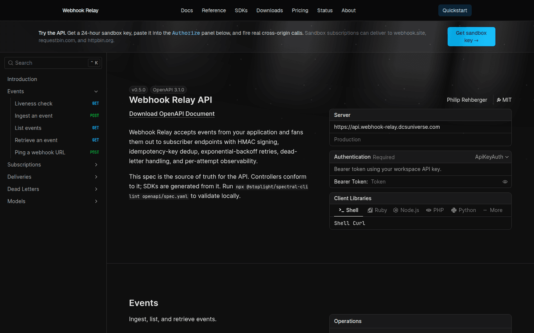The width and height of the screenshot is (534, 333).
Task: Click the Shell terminal prompt icon
Action: (341, 210)
